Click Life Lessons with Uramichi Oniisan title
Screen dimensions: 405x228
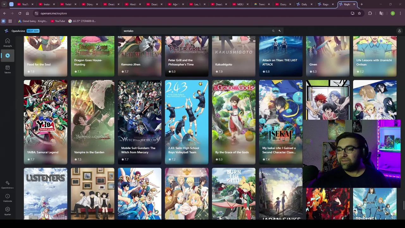(374, 62)
